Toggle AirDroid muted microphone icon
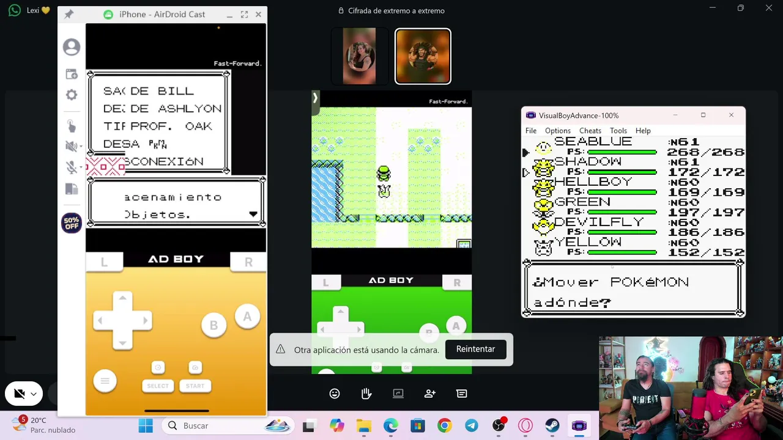The image size is (783, 440). click(72, 167)
